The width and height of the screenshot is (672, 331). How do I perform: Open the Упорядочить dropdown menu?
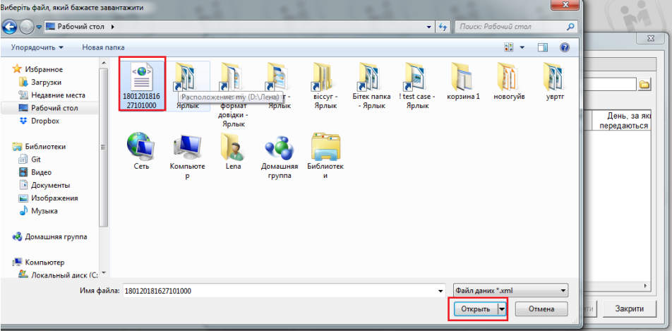tap(37, 47)
